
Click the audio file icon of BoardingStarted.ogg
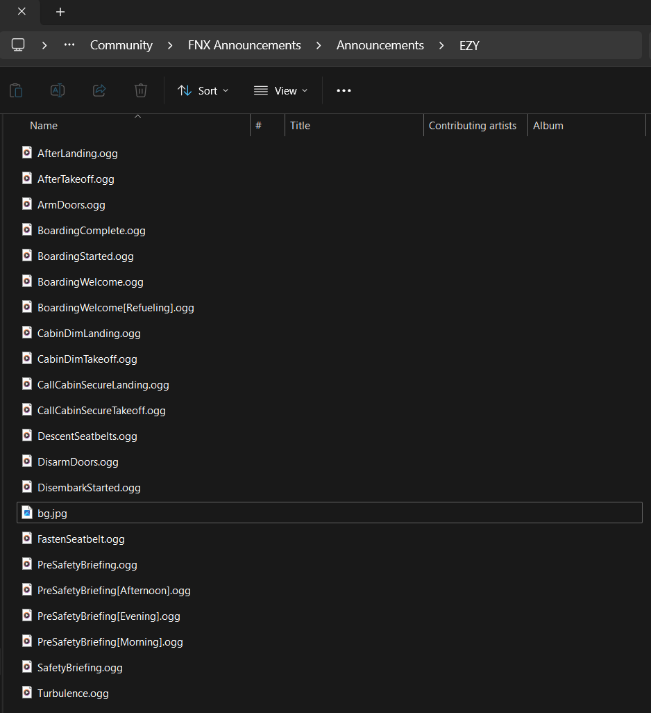coord(27,255)
